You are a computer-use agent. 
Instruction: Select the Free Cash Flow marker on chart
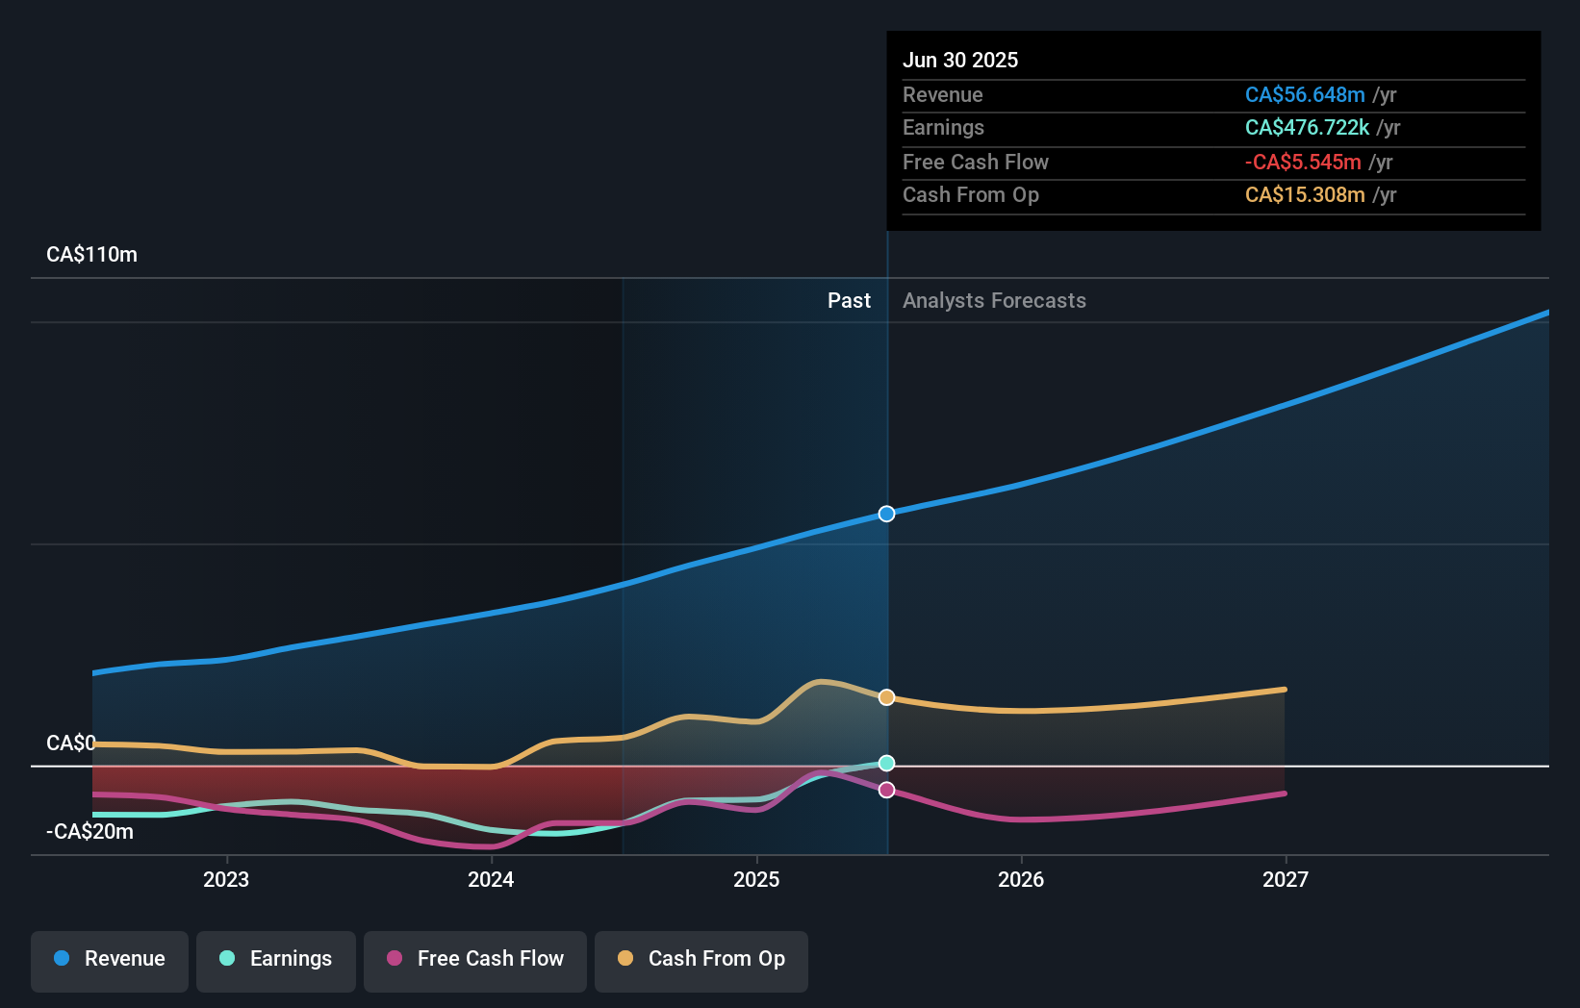point(886,790)
